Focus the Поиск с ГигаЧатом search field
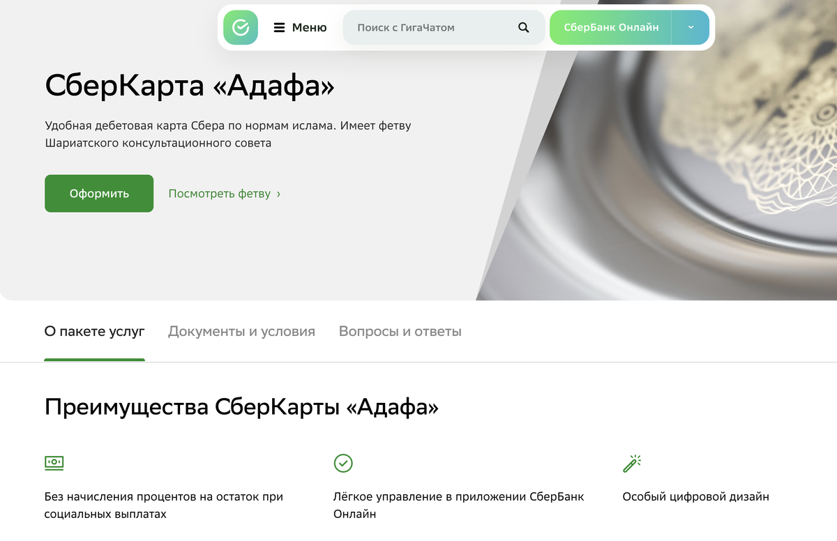 tap(444, 28)
